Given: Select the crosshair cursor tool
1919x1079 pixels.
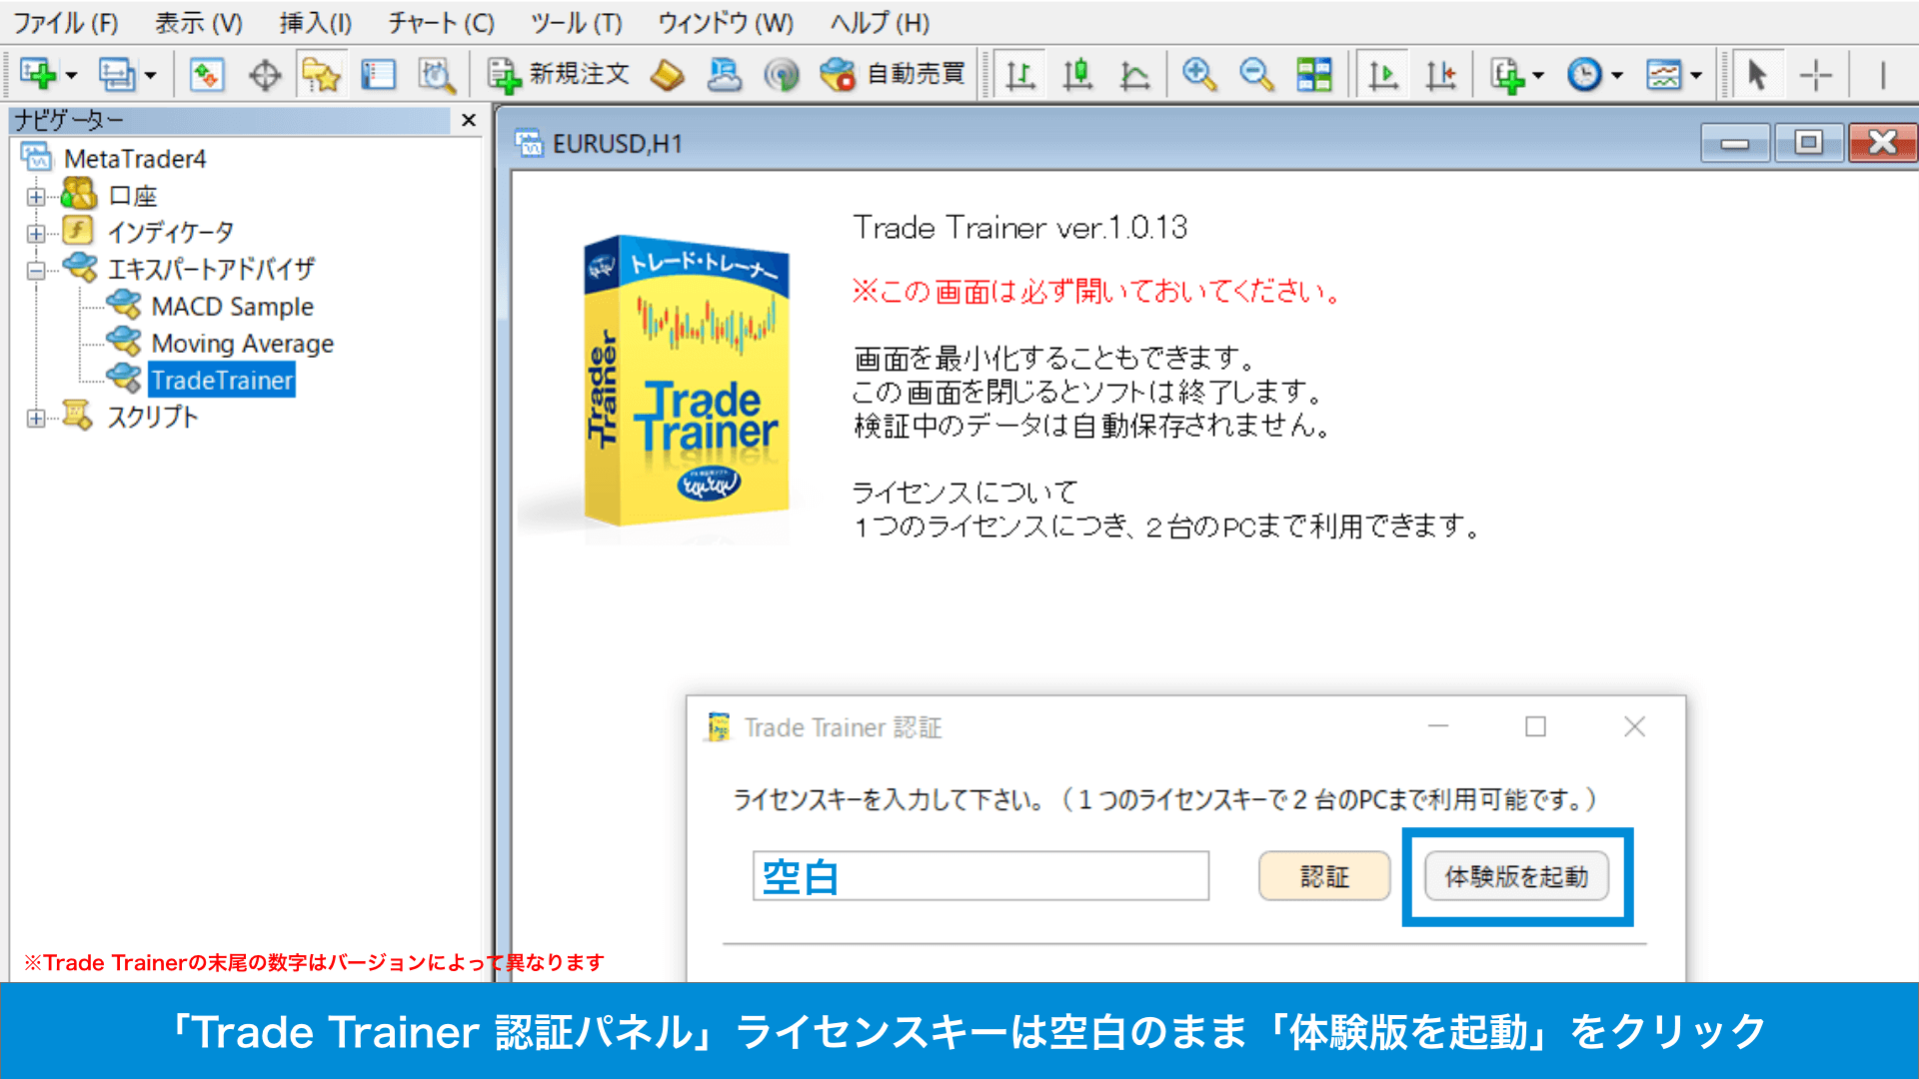Looking at the screenshot, I should [x=1816, y=73].
